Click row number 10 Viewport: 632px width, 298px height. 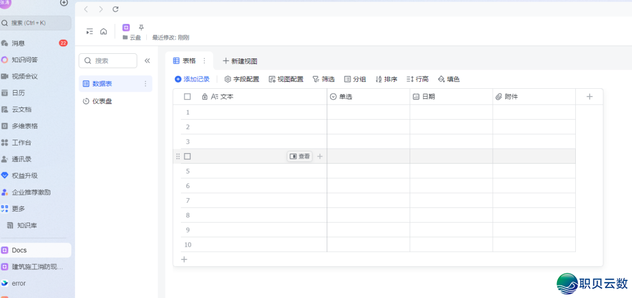(188, 245)
